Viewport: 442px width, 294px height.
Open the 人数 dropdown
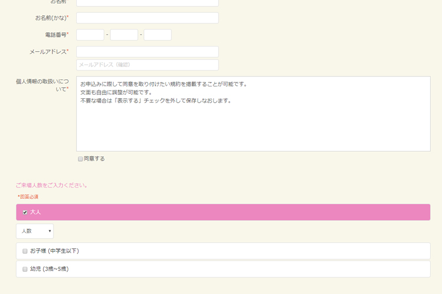35,231
